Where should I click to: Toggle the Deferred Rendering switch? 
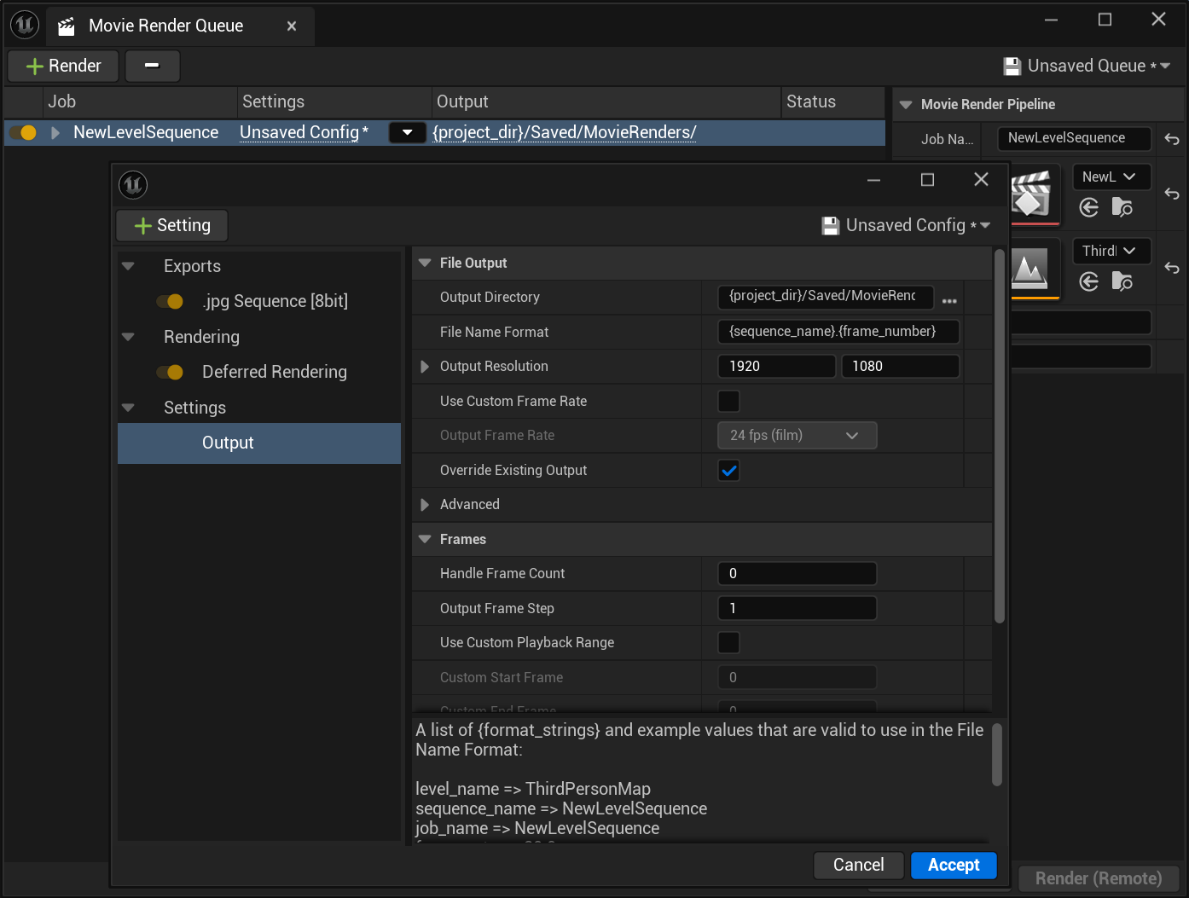pyautogui.click(x=170, y=372)
